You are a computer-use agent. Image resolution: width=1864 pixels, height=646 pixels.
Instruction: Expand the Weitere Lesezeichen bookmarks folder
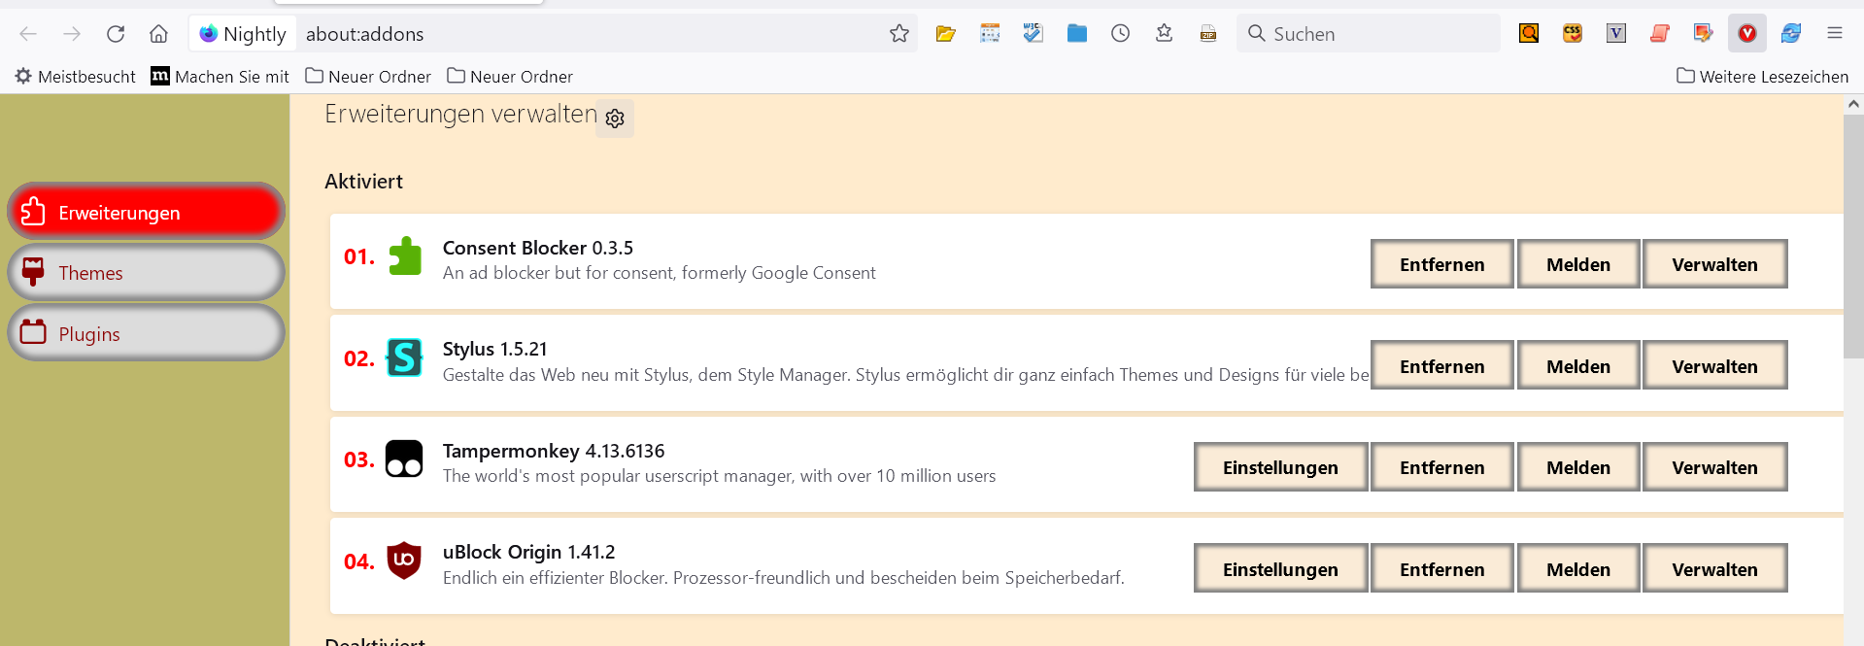[x=1762, y=77]
